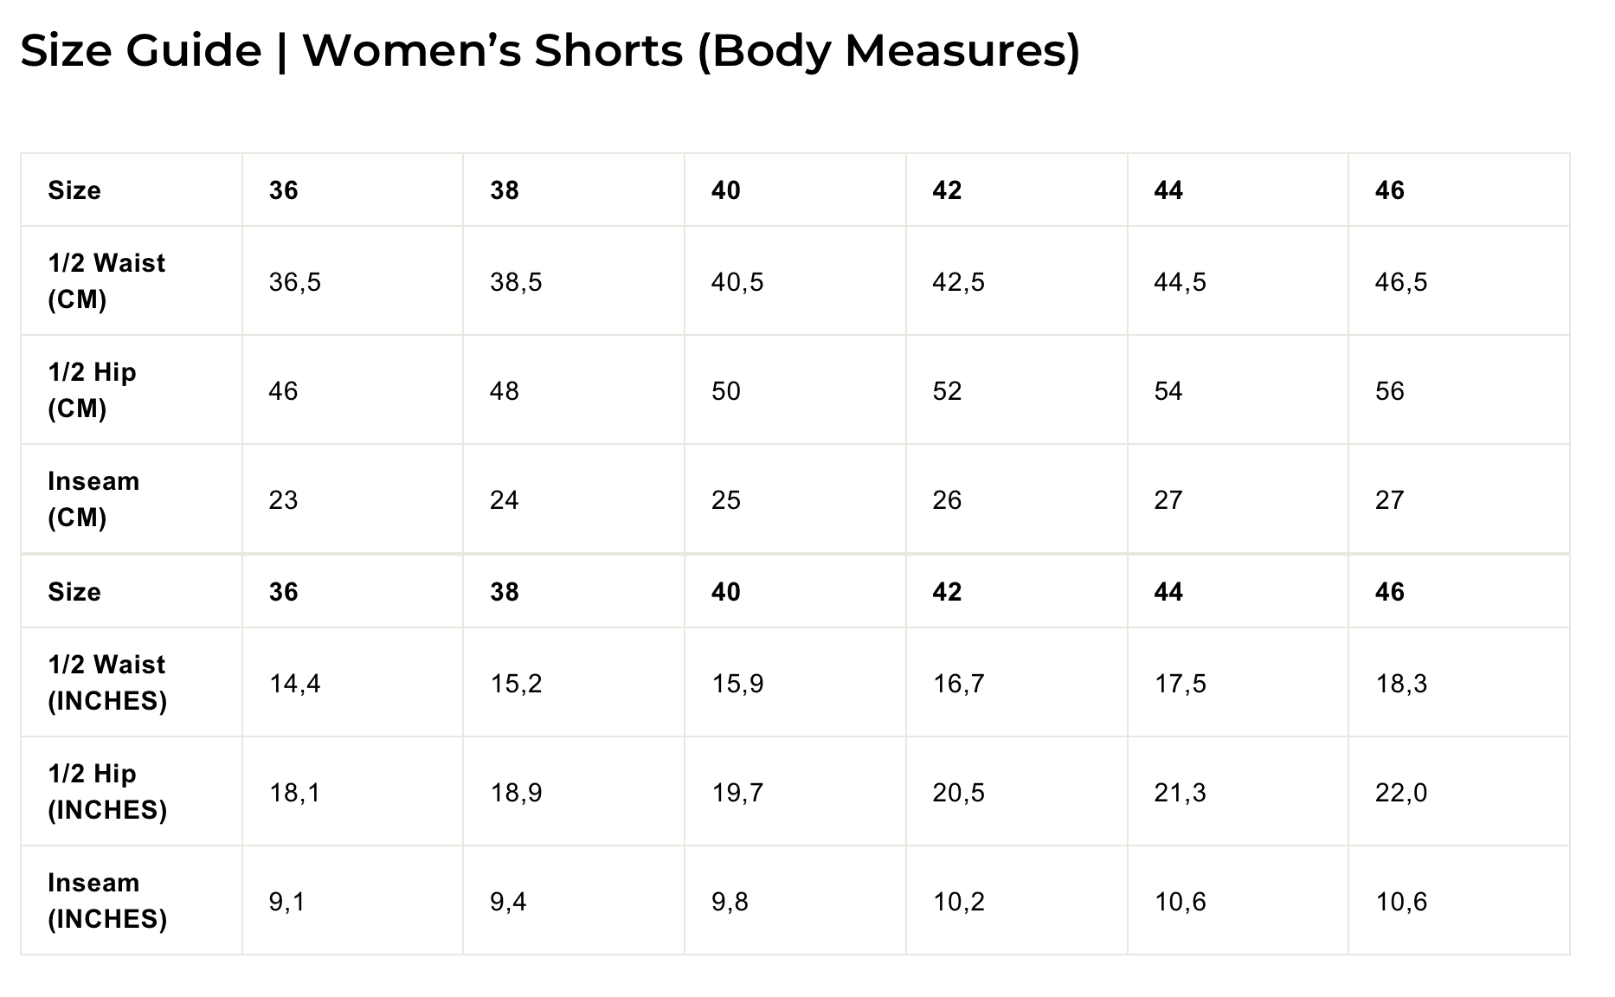Click inseam value 26 in CM
The height and width of the screenshot is (997, 1615).
948,500
